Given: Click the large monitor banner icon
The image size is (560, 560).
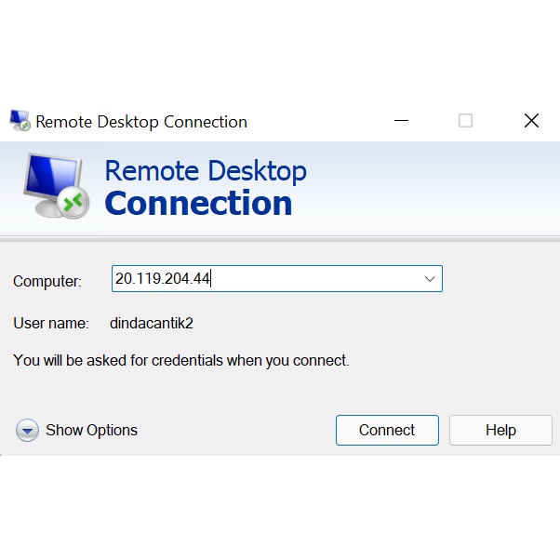Looking at the screenshot, I should pos(57,186).
